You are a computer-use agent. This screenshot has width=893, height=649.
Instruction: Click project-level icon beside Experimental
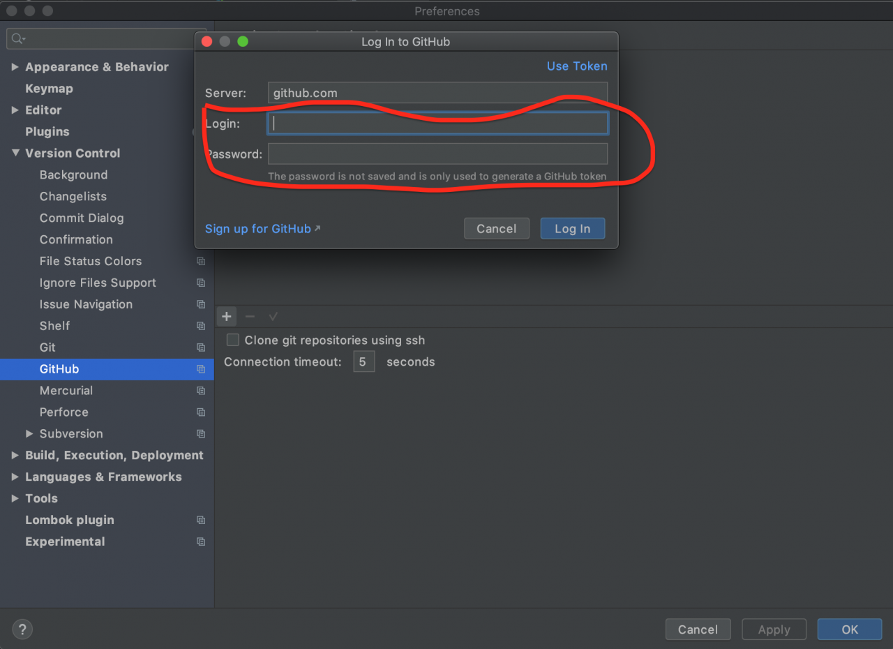click(201, 542)
